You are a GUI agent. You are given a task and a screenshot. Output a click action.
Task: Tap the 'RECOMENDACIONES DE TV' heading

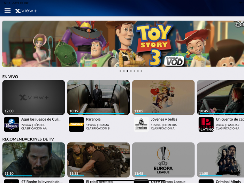[x=28, y=139]
